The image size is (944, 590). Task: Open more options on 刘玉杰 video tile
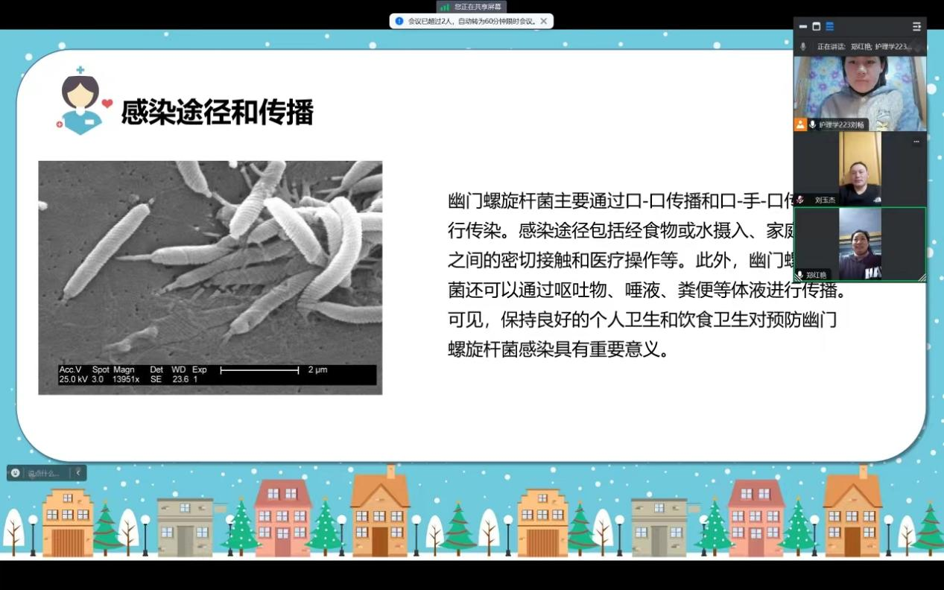coord(916,141)
